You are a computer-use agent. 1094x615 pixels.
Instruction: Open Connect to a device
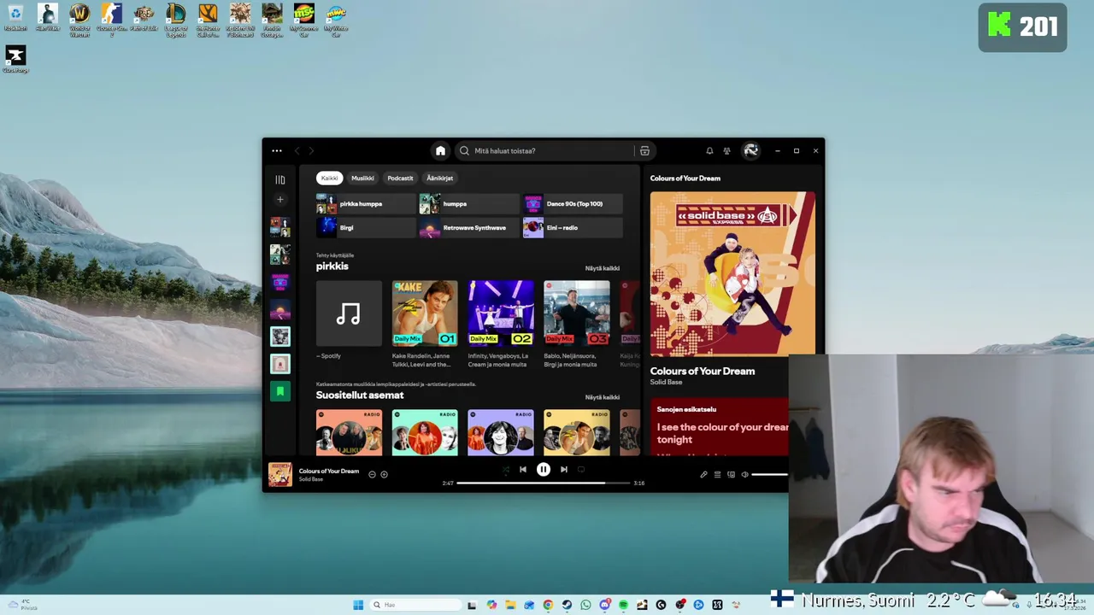(x=731, y=475)
